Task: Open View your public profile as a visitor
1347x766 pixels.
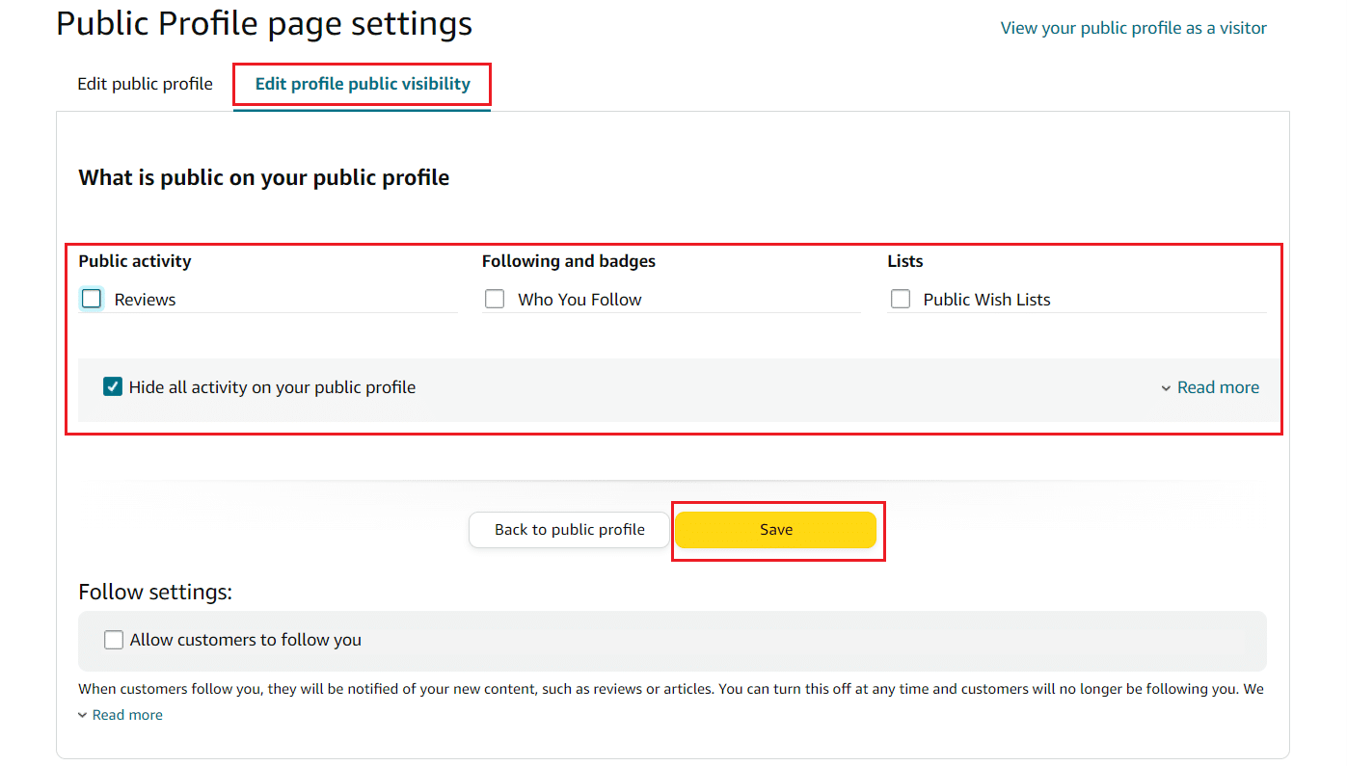Action: click(x=1134, y=28)
